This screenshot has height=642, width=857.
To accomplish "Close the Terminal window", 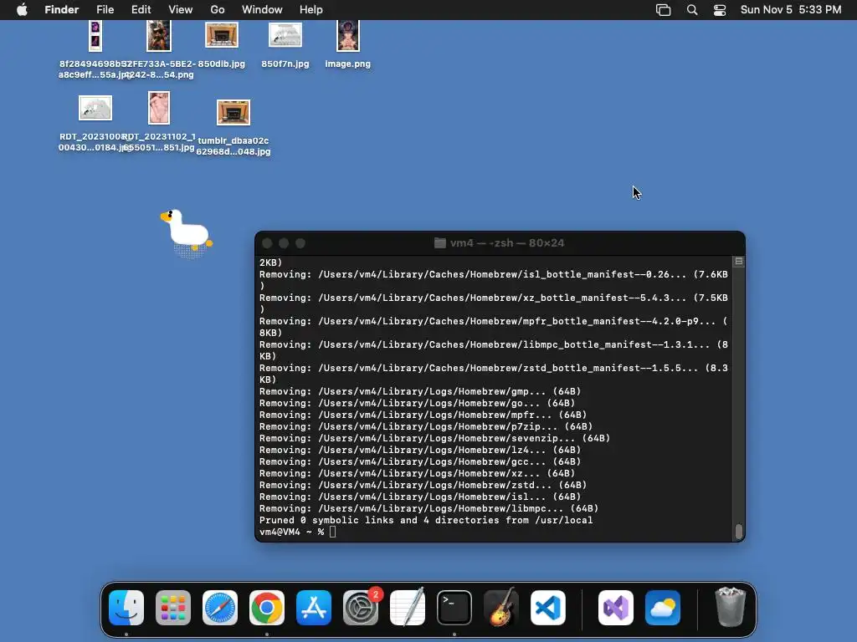I will tap(267, 243).
